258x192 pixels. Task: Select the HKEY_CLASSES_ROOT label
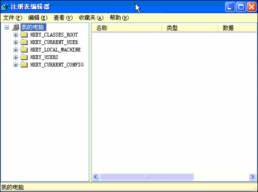tap(54, 35)
